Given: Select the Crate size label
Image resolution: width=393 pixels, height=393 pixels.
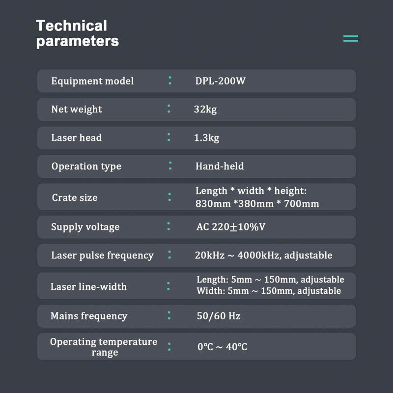Looking at the screenshot, I should coord(75,198).
